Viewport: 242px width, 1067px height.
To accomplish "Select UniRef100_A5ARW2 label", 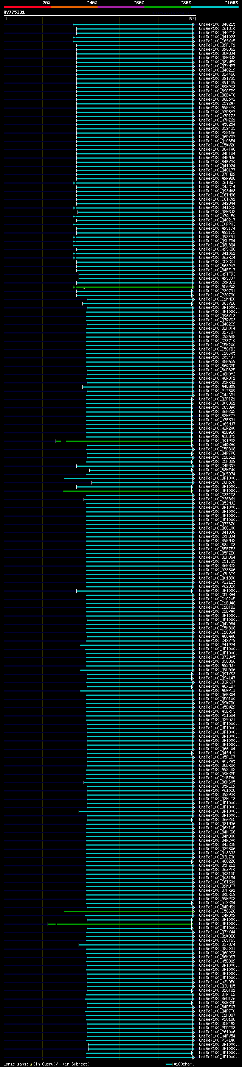I will click(217, 287).
